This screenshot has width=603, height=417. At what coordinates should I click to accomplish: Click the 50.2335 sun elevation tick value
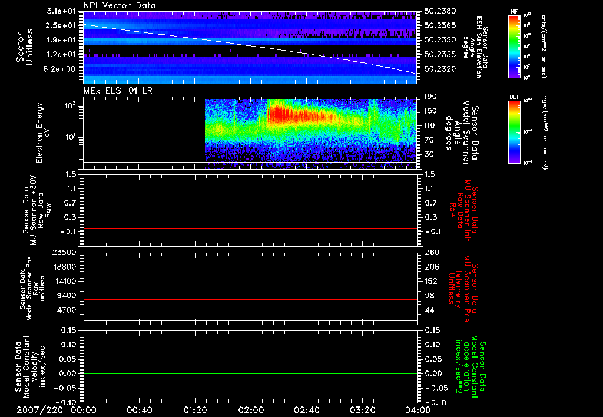pos(440,55)
